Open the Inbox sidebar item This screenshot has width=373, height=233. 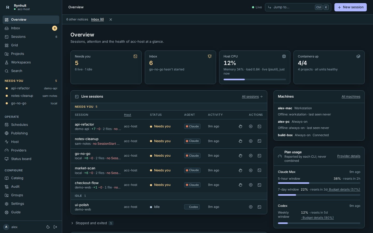point(31,28)
